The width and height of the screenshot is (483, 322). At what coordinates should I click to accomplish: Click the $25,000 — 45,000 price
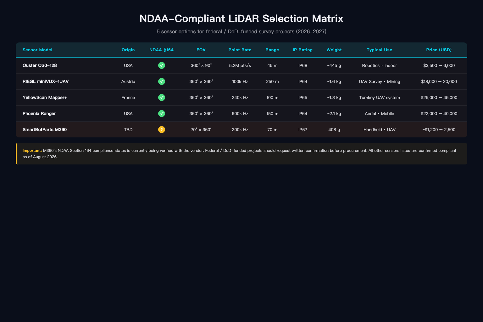pos(439,97)
